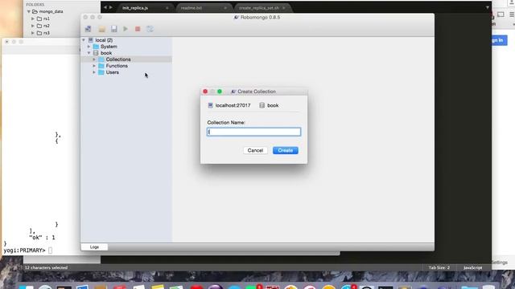Collapse the mongo_data folder in Sublime sidebar

tap(29, 11)
